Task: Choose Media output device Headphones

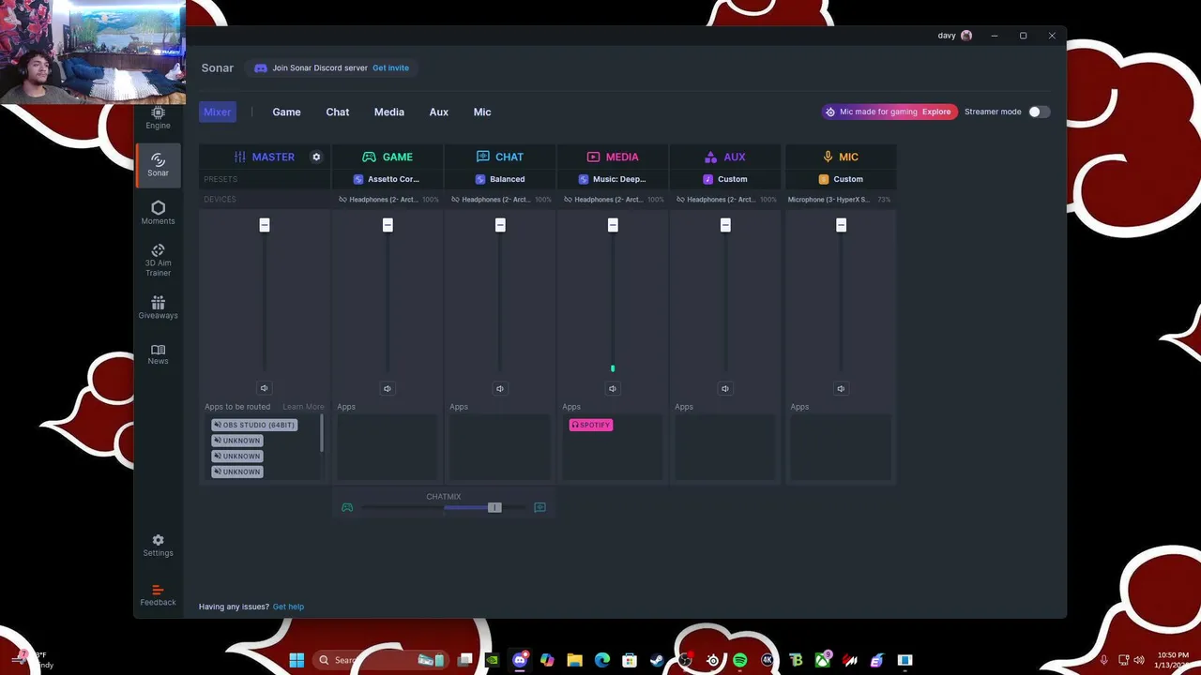Action: click(x=613, y=200)
